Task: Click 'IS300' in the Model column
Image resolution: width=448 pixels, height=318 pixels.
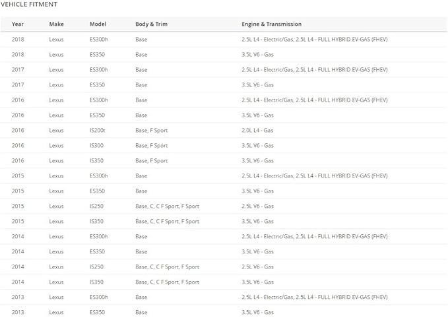Action: click(96, 145)
